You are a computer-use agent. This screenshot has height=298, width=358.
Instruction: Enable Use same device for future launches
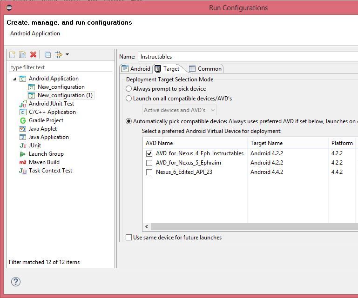click(129, 238)
